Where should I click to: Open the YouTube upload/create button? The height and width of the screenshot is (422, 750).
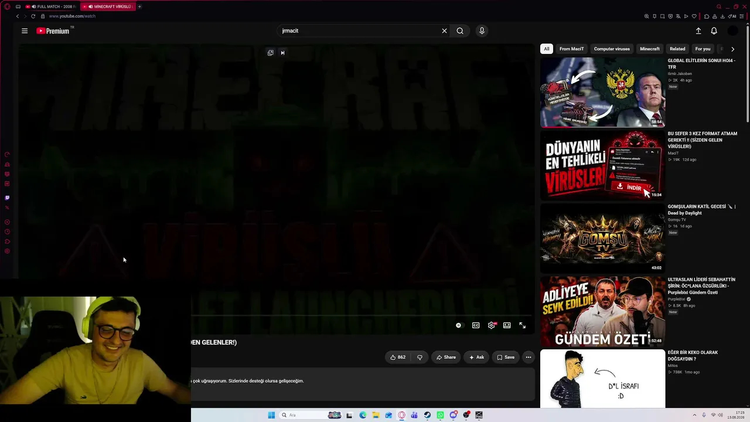click(698, 31)
